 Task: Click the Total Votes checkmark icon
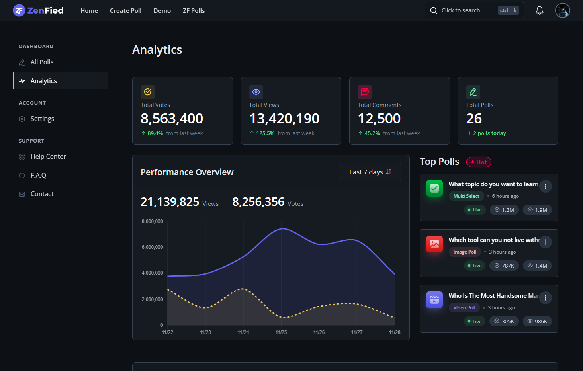point(147,92)
